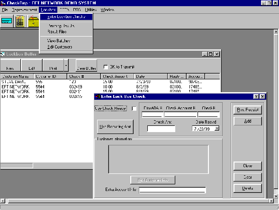
Task: Open the File menu
Action: pyautogui.click(x=5, y=10)
